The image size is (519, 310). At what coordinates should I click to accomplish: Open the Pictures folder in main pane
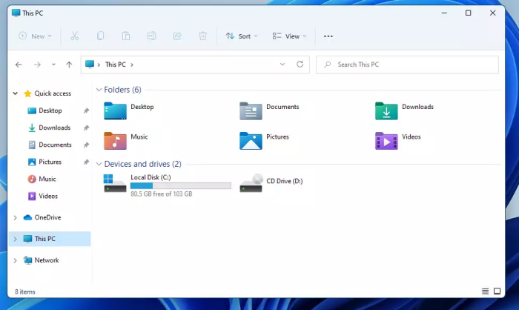(267, 139)
